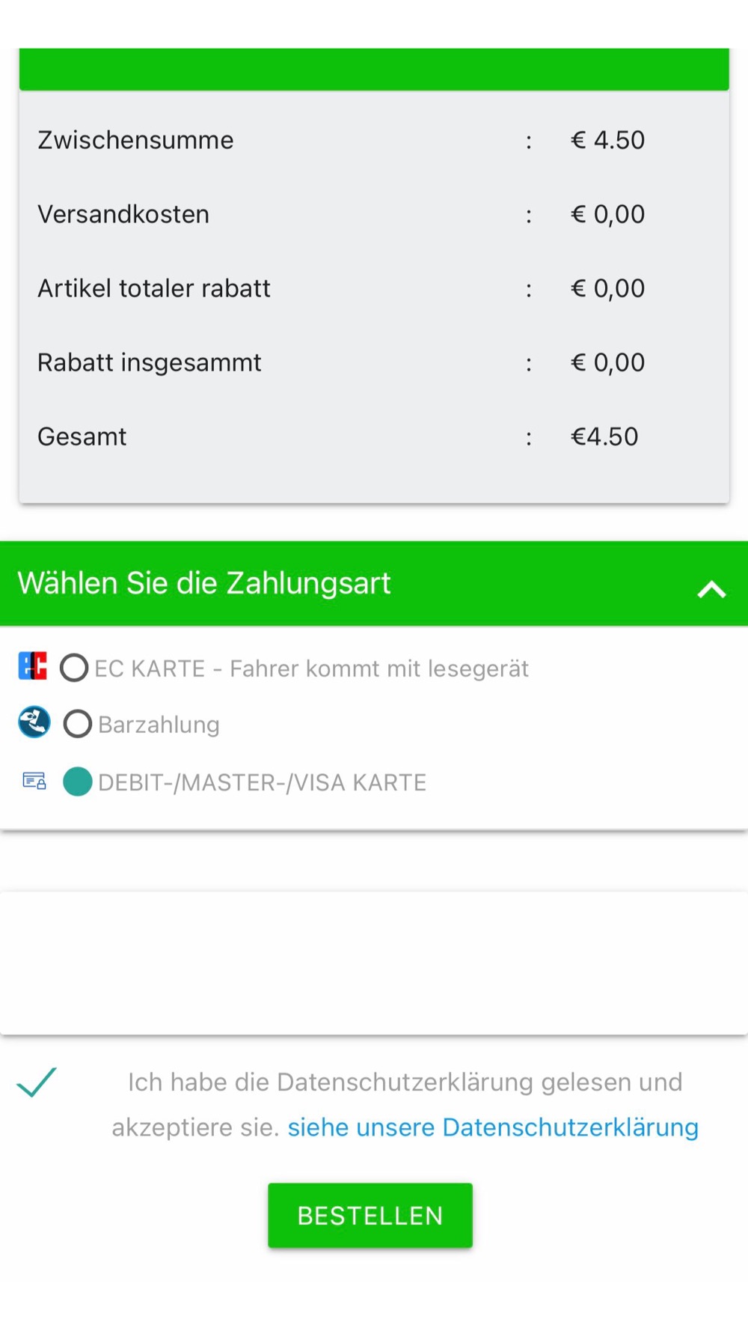Click the green bar above the order summary

click(x=374, y=69)
